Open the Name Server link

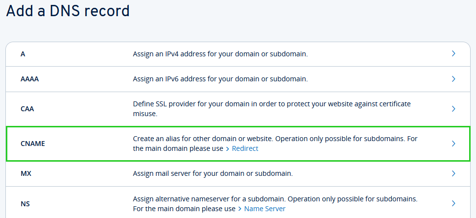(x=264, y=209)
